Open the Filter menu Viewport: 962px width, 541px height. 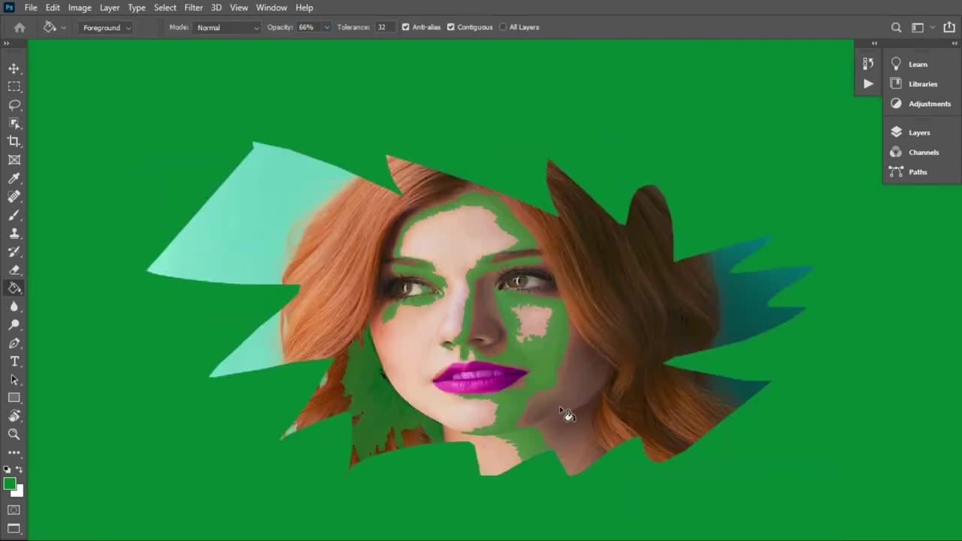click(193, 8)
